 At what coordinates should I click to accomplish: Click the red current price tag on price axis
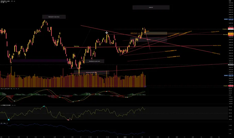(x=231, y=28)
